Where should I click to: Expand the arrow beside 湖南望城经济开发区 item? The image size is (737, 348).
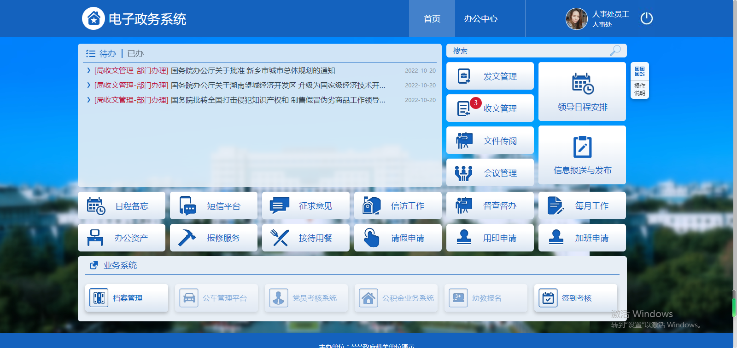point(88,85)
